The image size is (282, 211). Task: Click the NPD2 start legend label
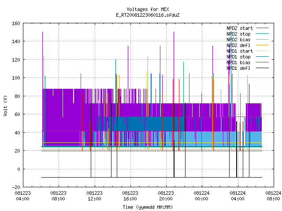(240, 28)
